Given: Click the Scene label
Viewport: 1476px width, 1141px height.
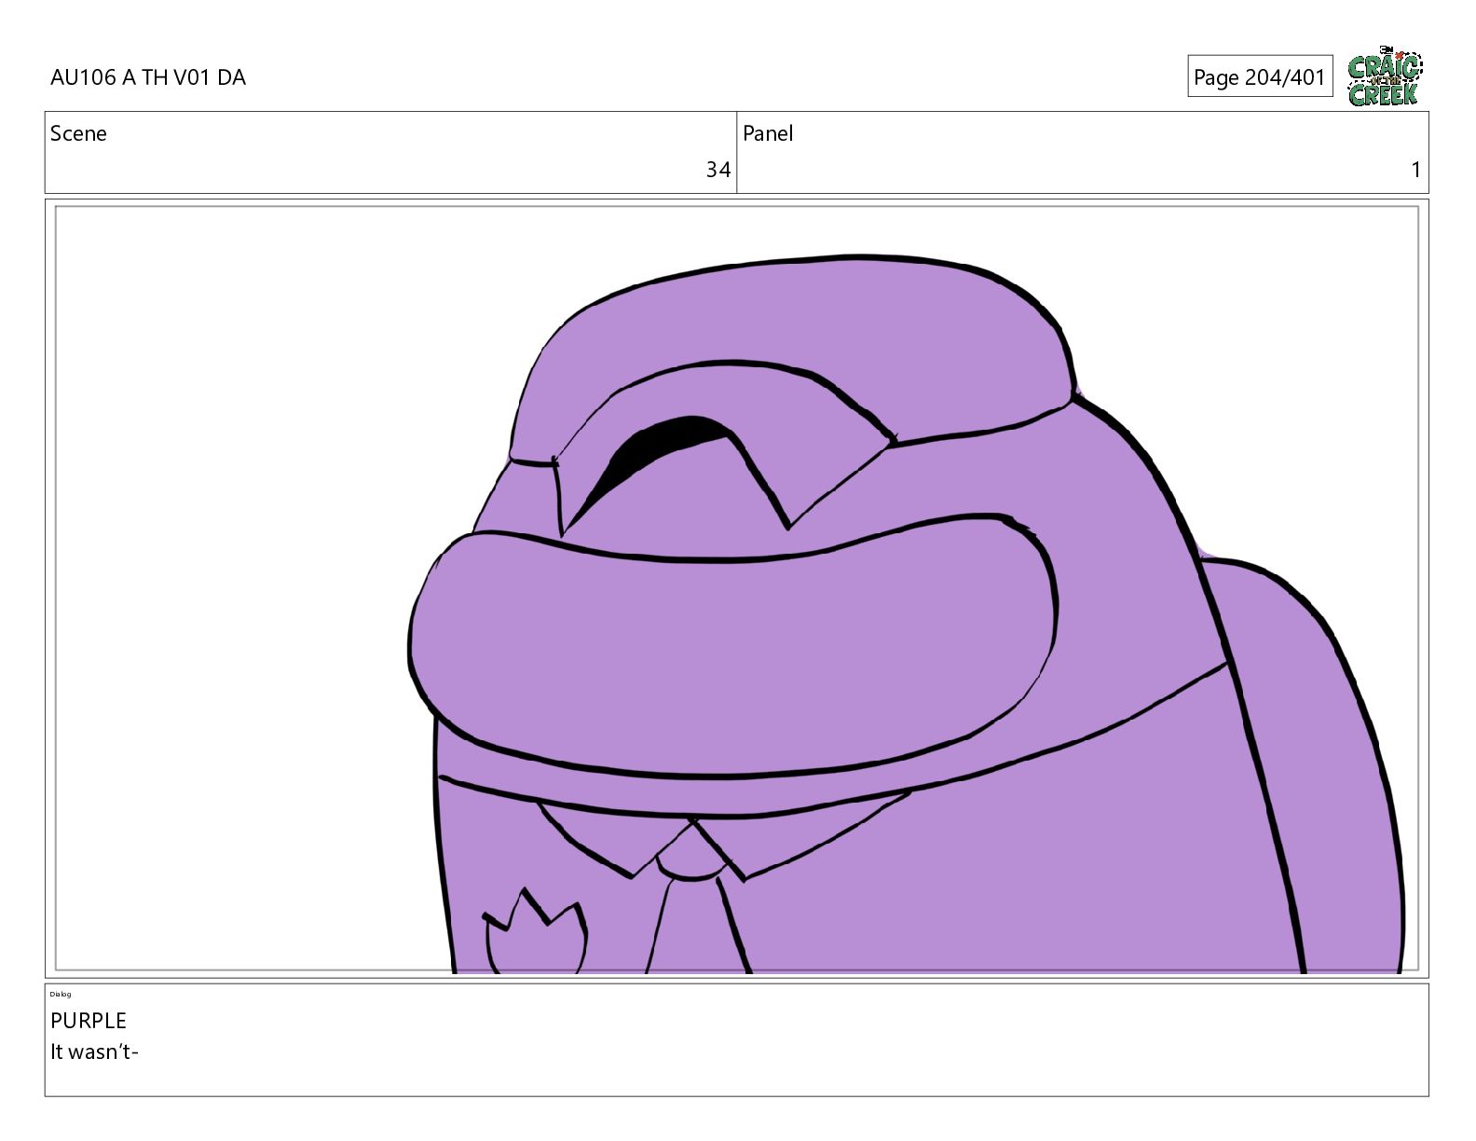Looking at the screenshot, I should click(78, 133).
